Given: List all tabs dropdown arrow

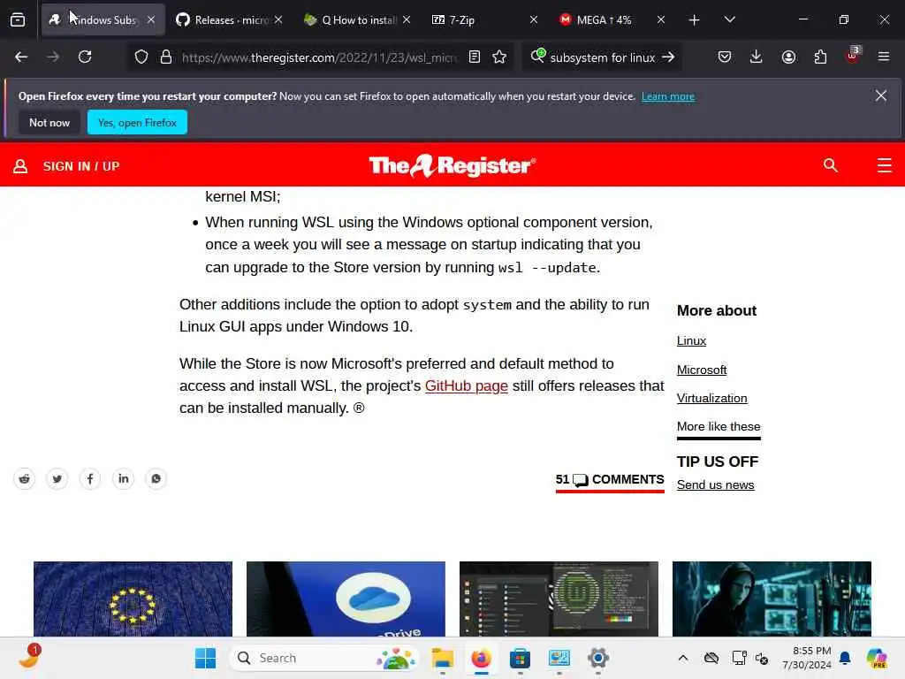Looking at the screenshot, I should (729, 20).
